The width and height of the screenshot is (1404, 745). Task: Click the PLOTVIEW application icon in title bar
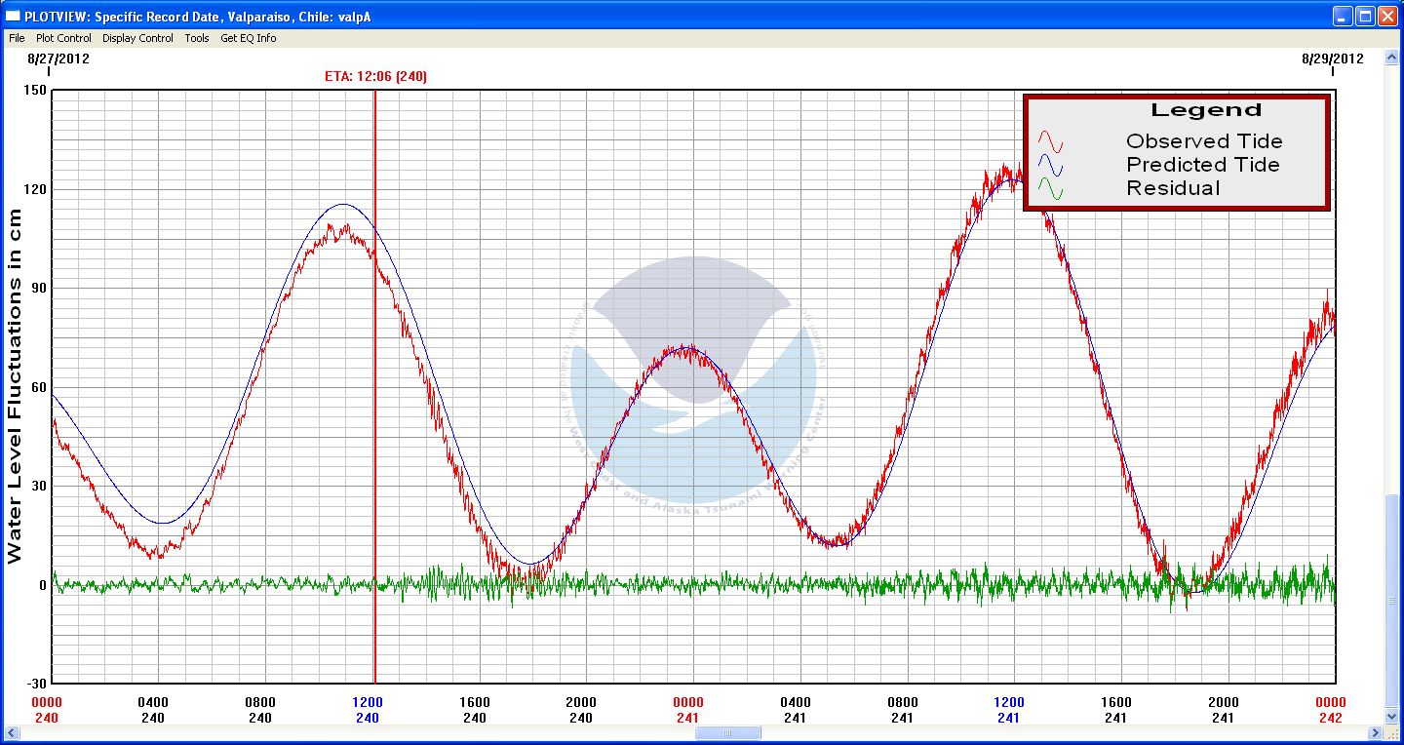pos(13,17)
